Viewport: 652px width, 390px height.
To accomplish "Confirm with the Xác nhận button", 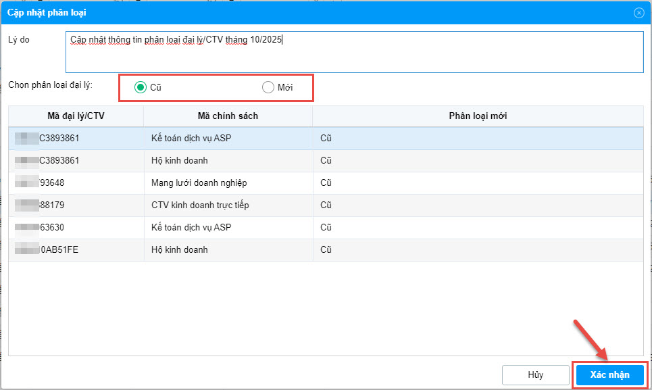I will [609, 374].
